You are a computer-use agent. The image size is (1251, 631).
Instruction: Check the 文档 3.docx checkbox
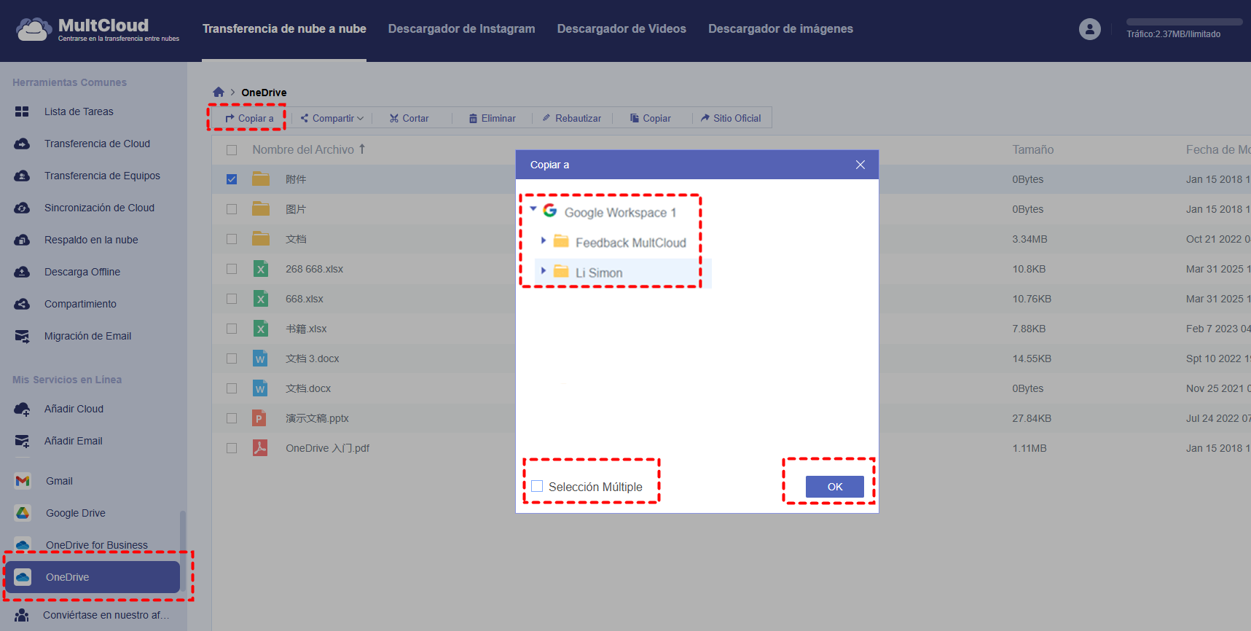(232, 358)
